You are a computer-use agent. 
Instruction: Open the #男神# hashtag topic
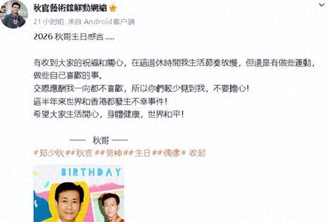click(x=109, y=153)
